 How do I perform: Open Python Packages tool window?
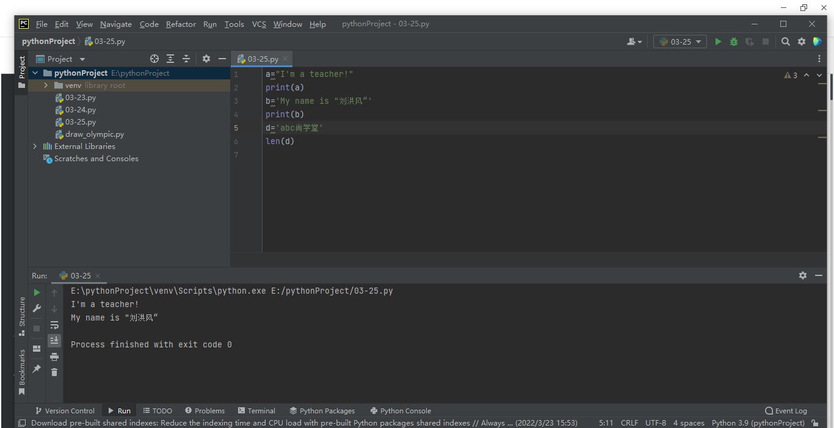[x=322, y=411]
